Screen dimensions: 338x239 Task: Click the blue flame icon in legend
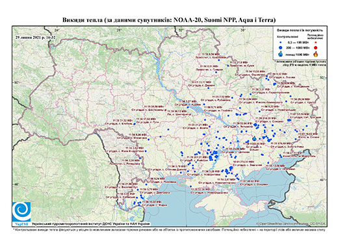coord(281,54)
